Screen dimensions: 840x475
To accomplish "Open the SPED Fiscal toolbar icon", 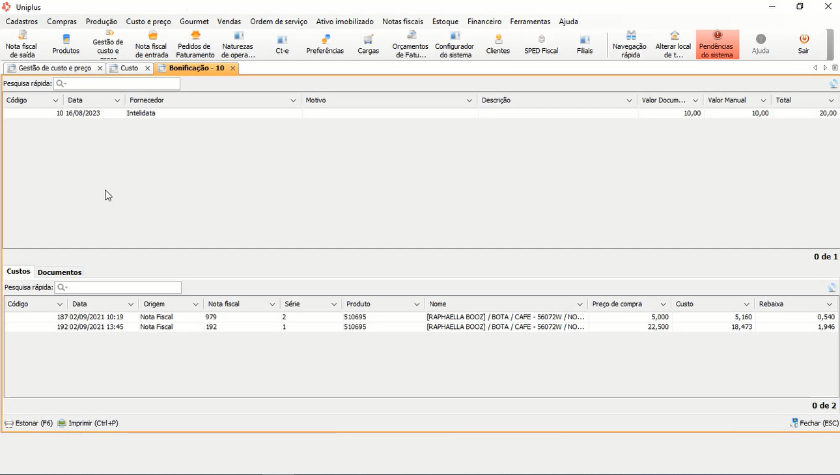I will (x=541, y=44).
